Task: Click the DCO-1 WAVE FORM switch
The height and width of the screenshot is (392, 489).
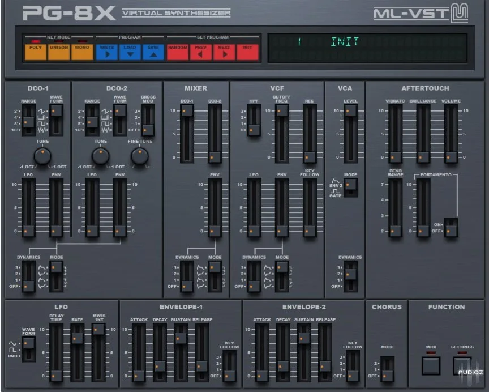Action: click(57, 120)
